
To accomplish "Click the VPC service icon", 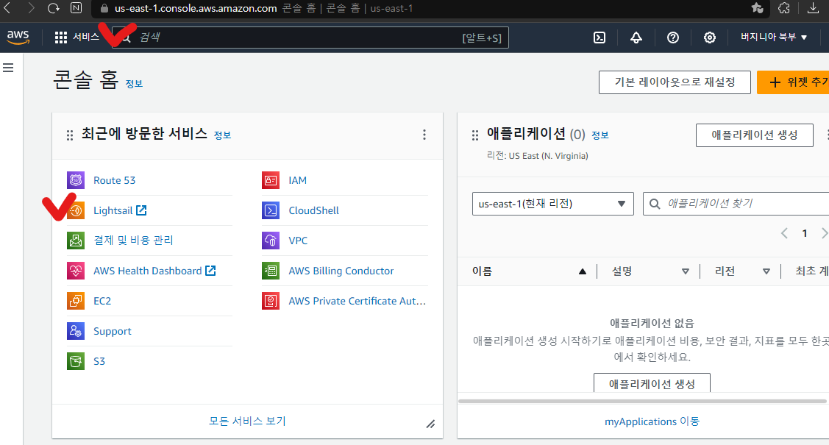I will tap(271, 241).
